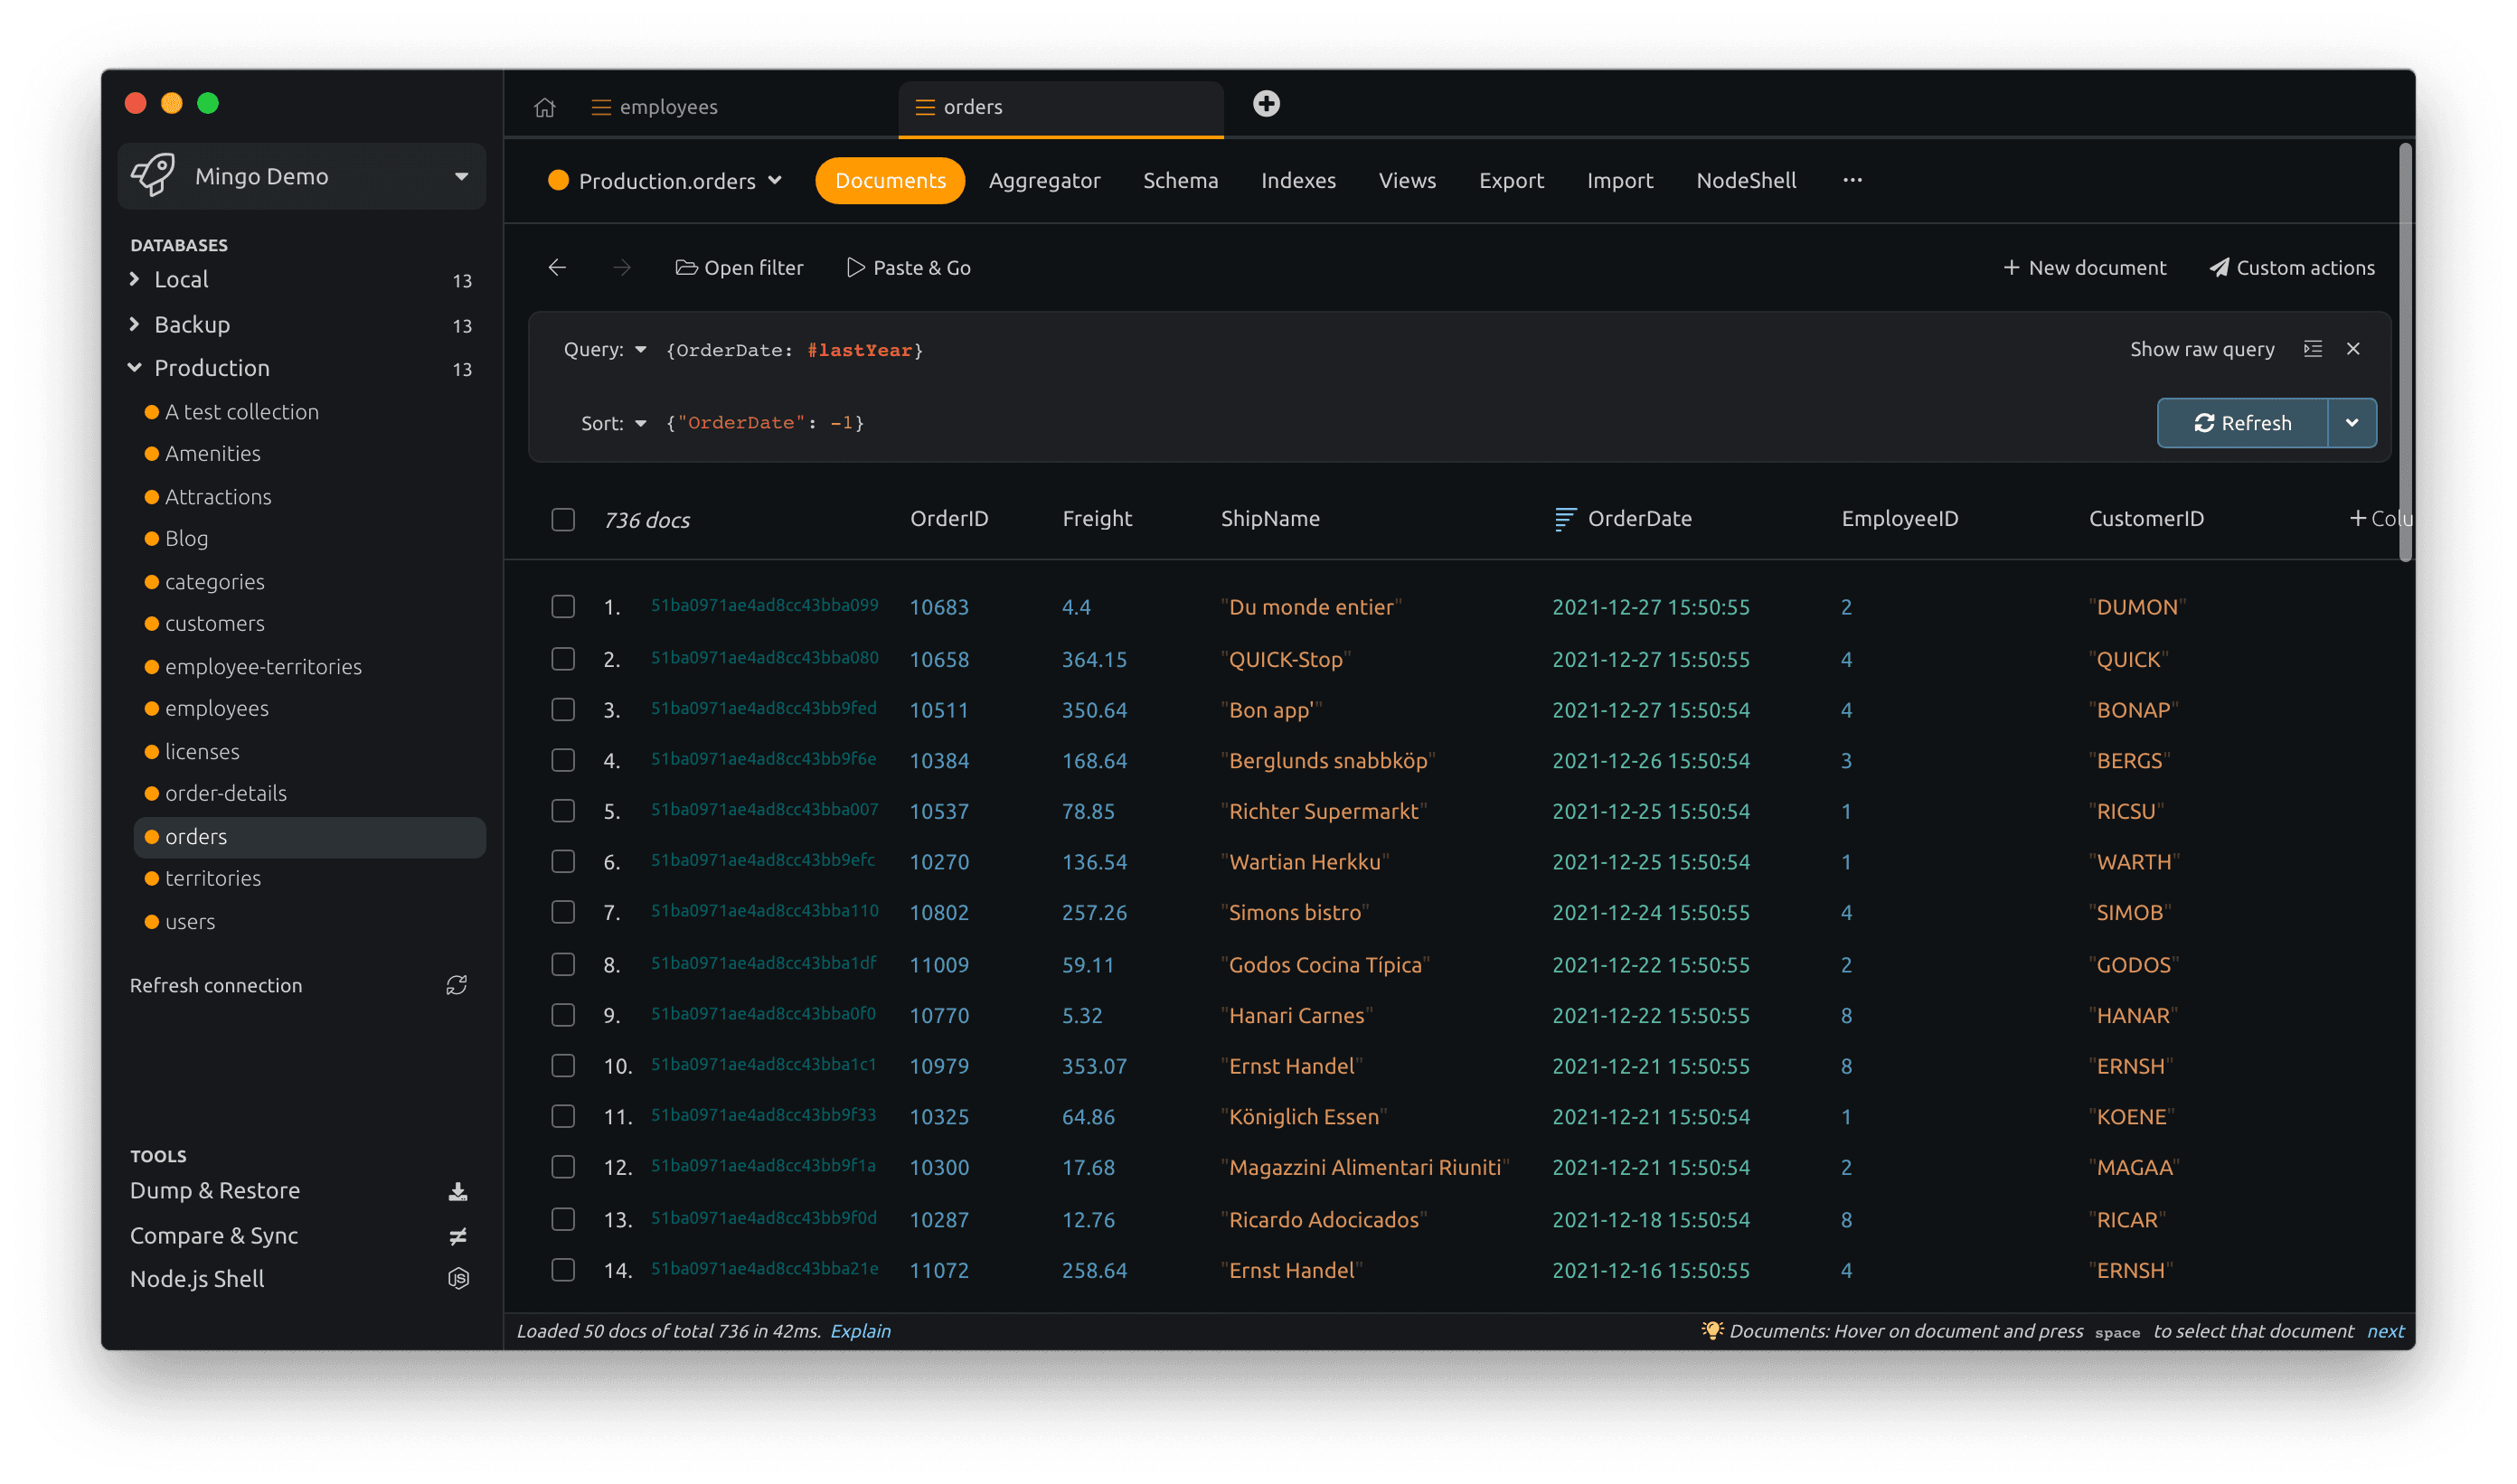
Task: Open the Indexes view
Action: (1297, 180)
